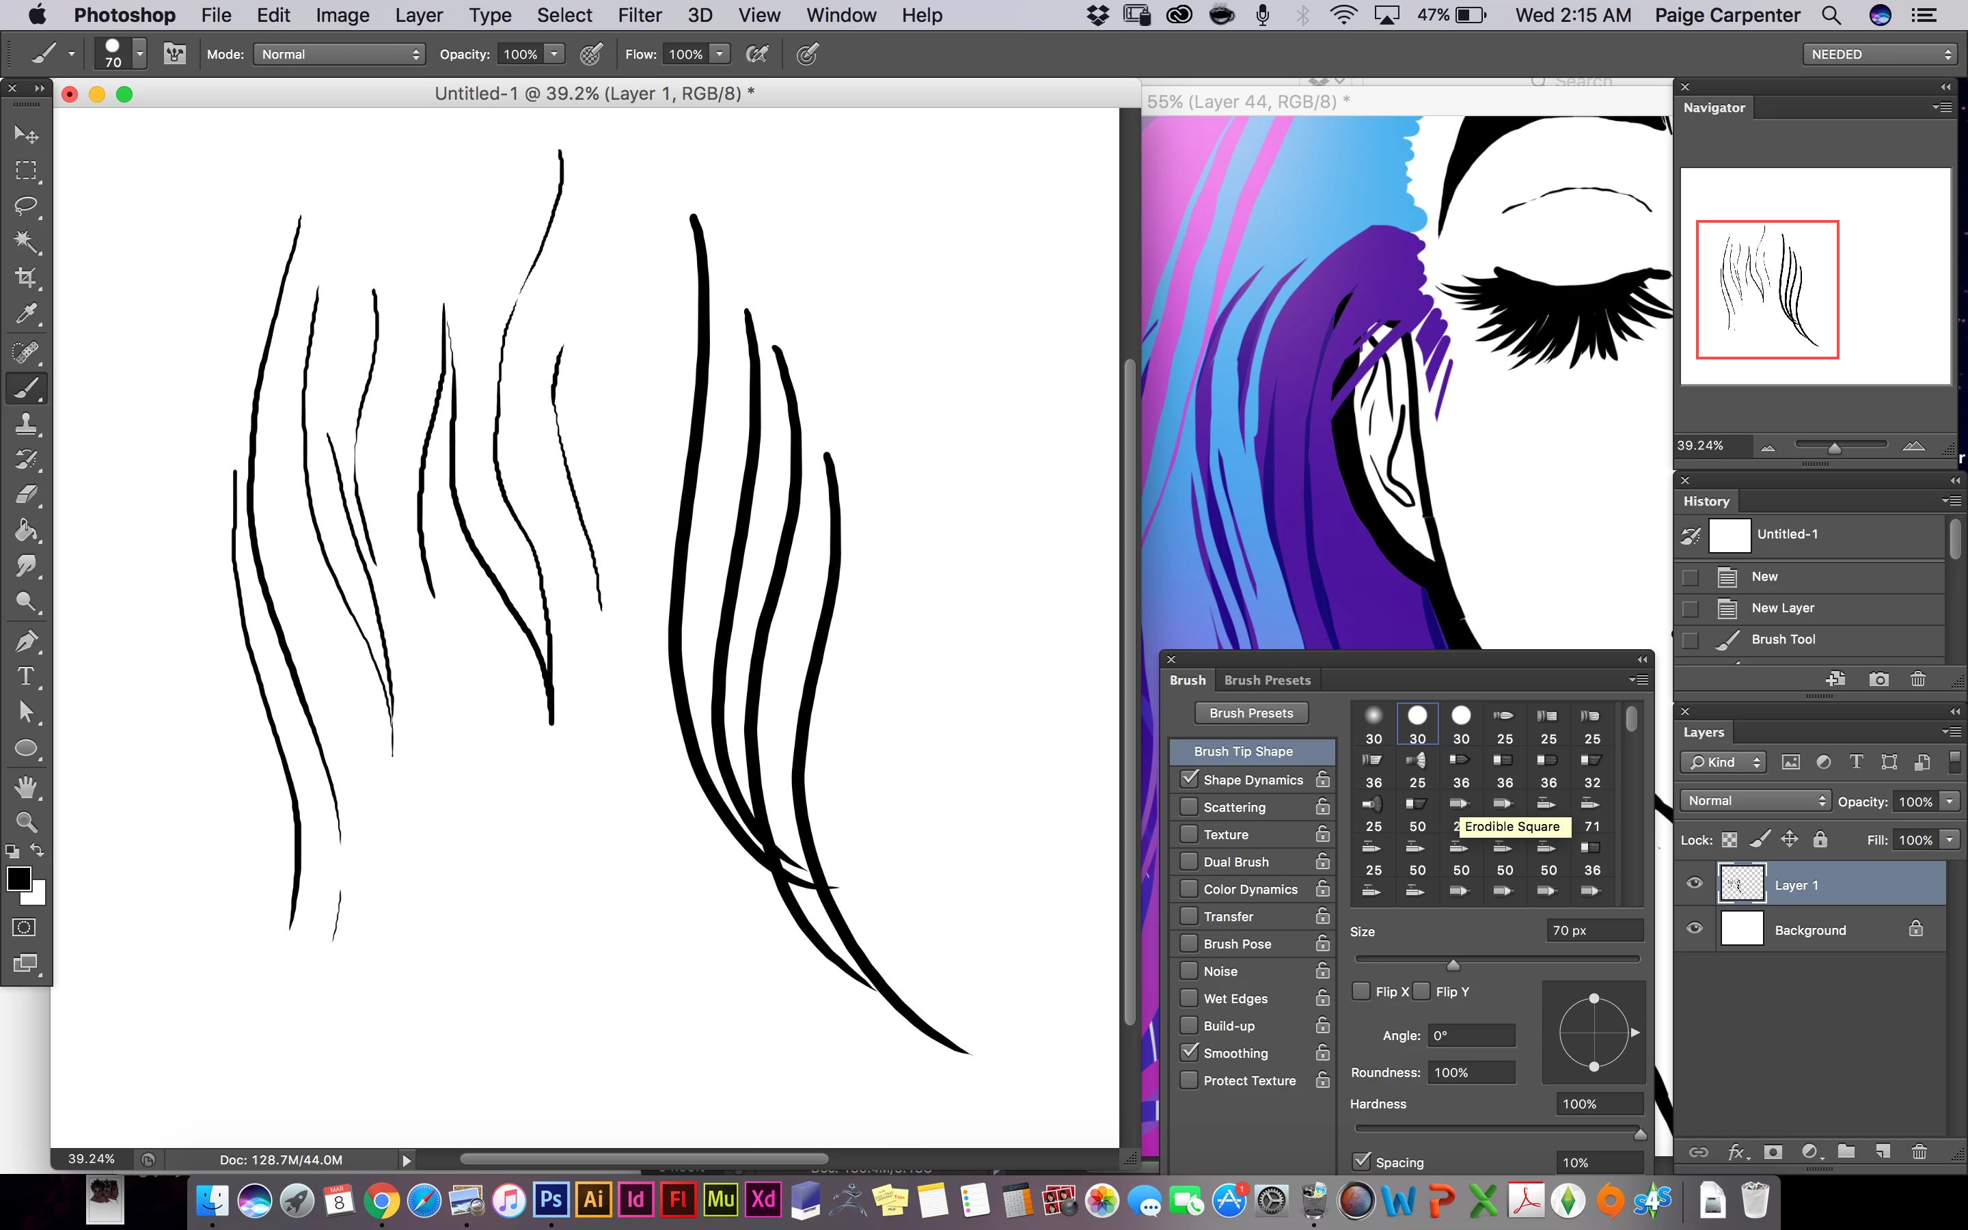The height and width of the screenshot is (1230, 1968).
Task: Disable the Smoothing checkbox
Action: pyautogui.click(x=1189, y=1052)
